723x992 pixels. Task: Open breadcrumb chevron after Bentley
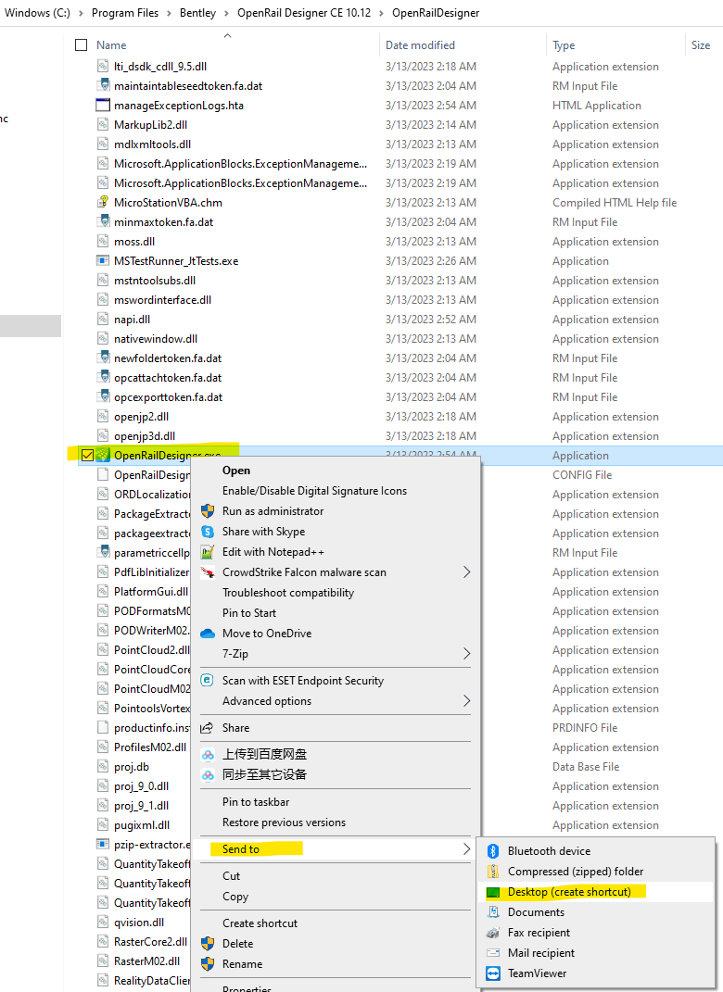point(227,13)
